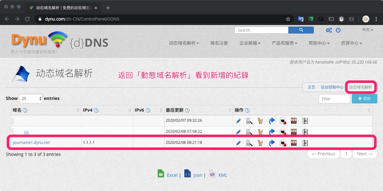Open the 帮助中心 navigation menu
This screenshot has height=191, width=383.
(x=319, y=43)
